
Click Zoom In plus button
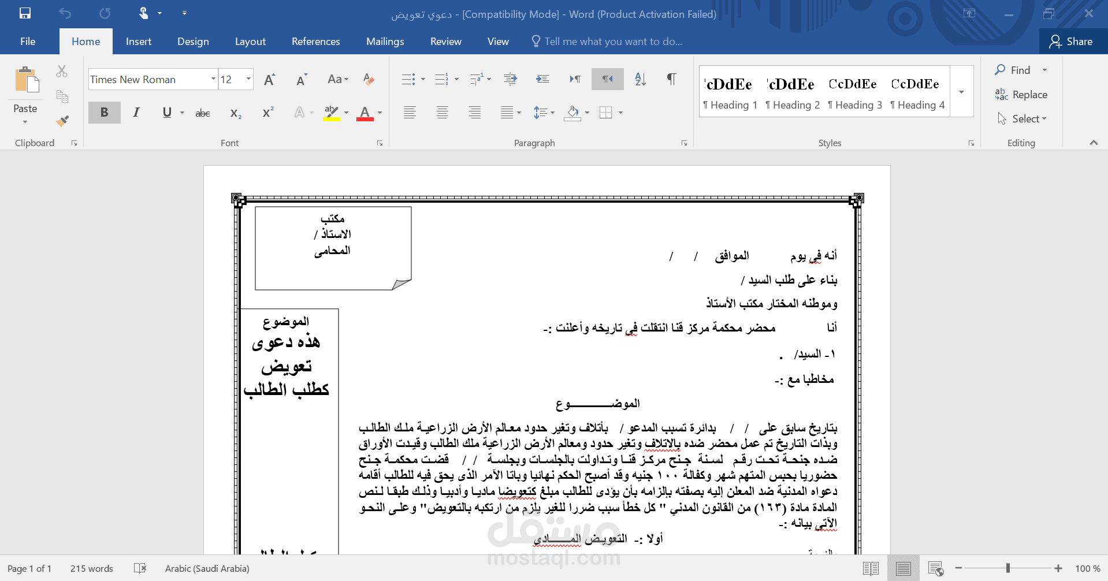click(1058, 568)
